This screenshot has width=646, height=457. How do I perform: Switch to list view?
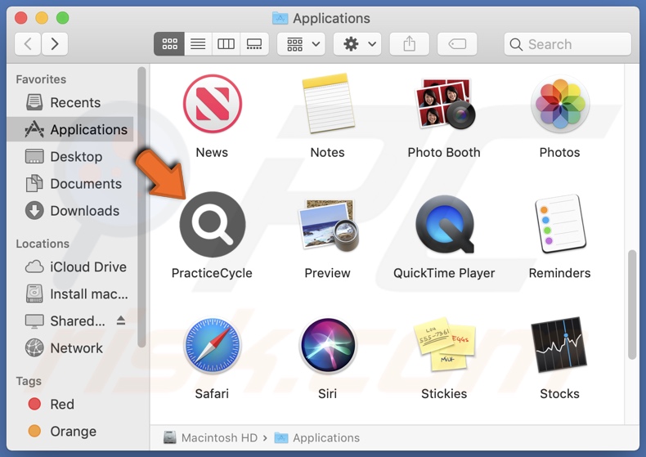(x=198, y=43)
